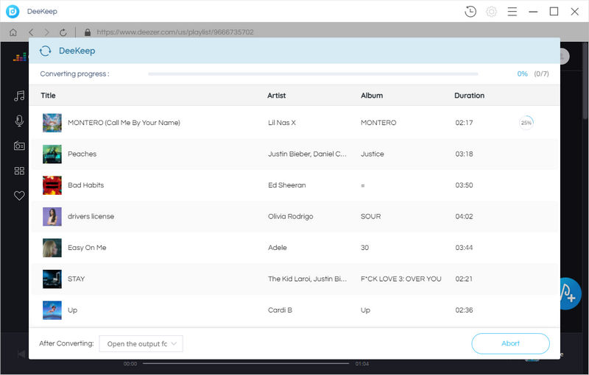Select the 'drivers license' song title

click(x=91, y=216)
